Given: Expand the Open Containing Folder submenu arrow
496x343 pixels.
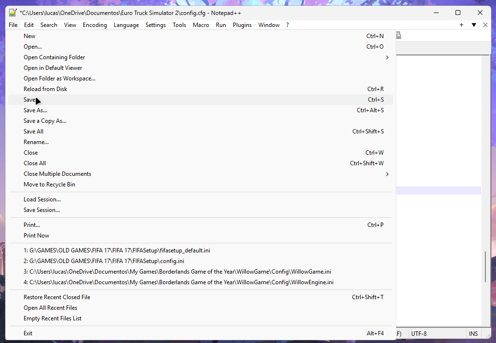Looking at the screenshot, I should 387,57.
